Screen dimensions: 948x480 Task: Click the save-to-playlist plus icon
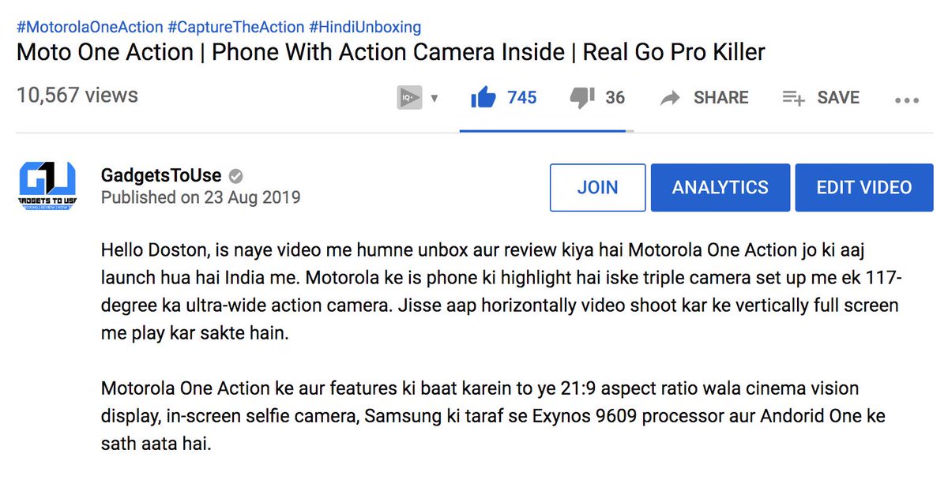(x=793, y=98)
